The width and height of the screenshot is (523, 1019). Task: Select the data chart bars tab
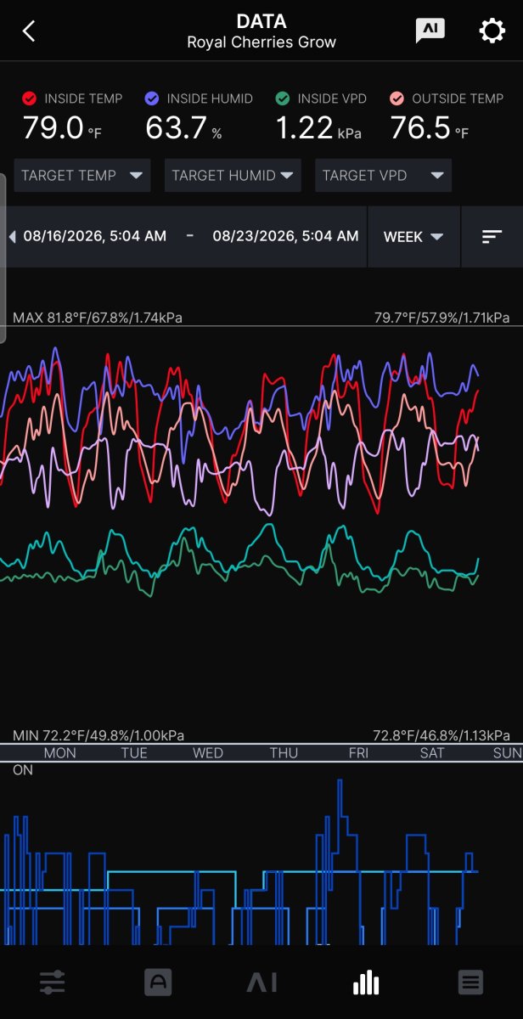366,983
